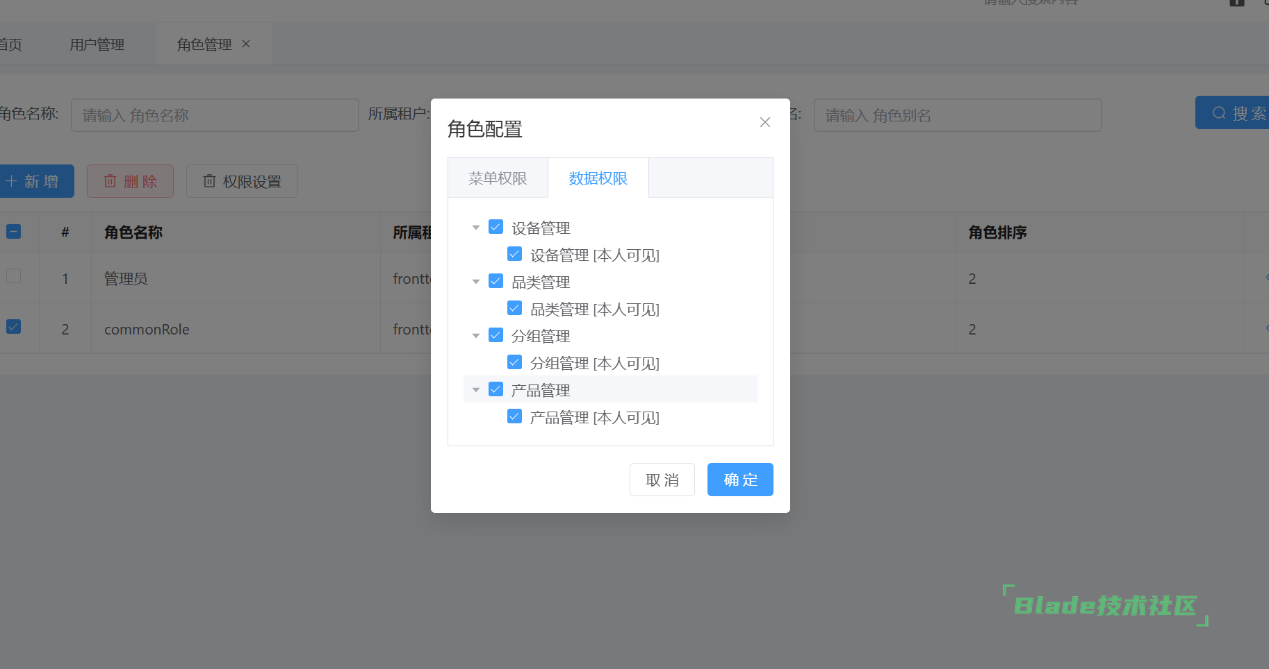Click the 权限设置 permission settings icon
Image resolution: width=1269 pixels, height=669 pixels.
point(210,181)
